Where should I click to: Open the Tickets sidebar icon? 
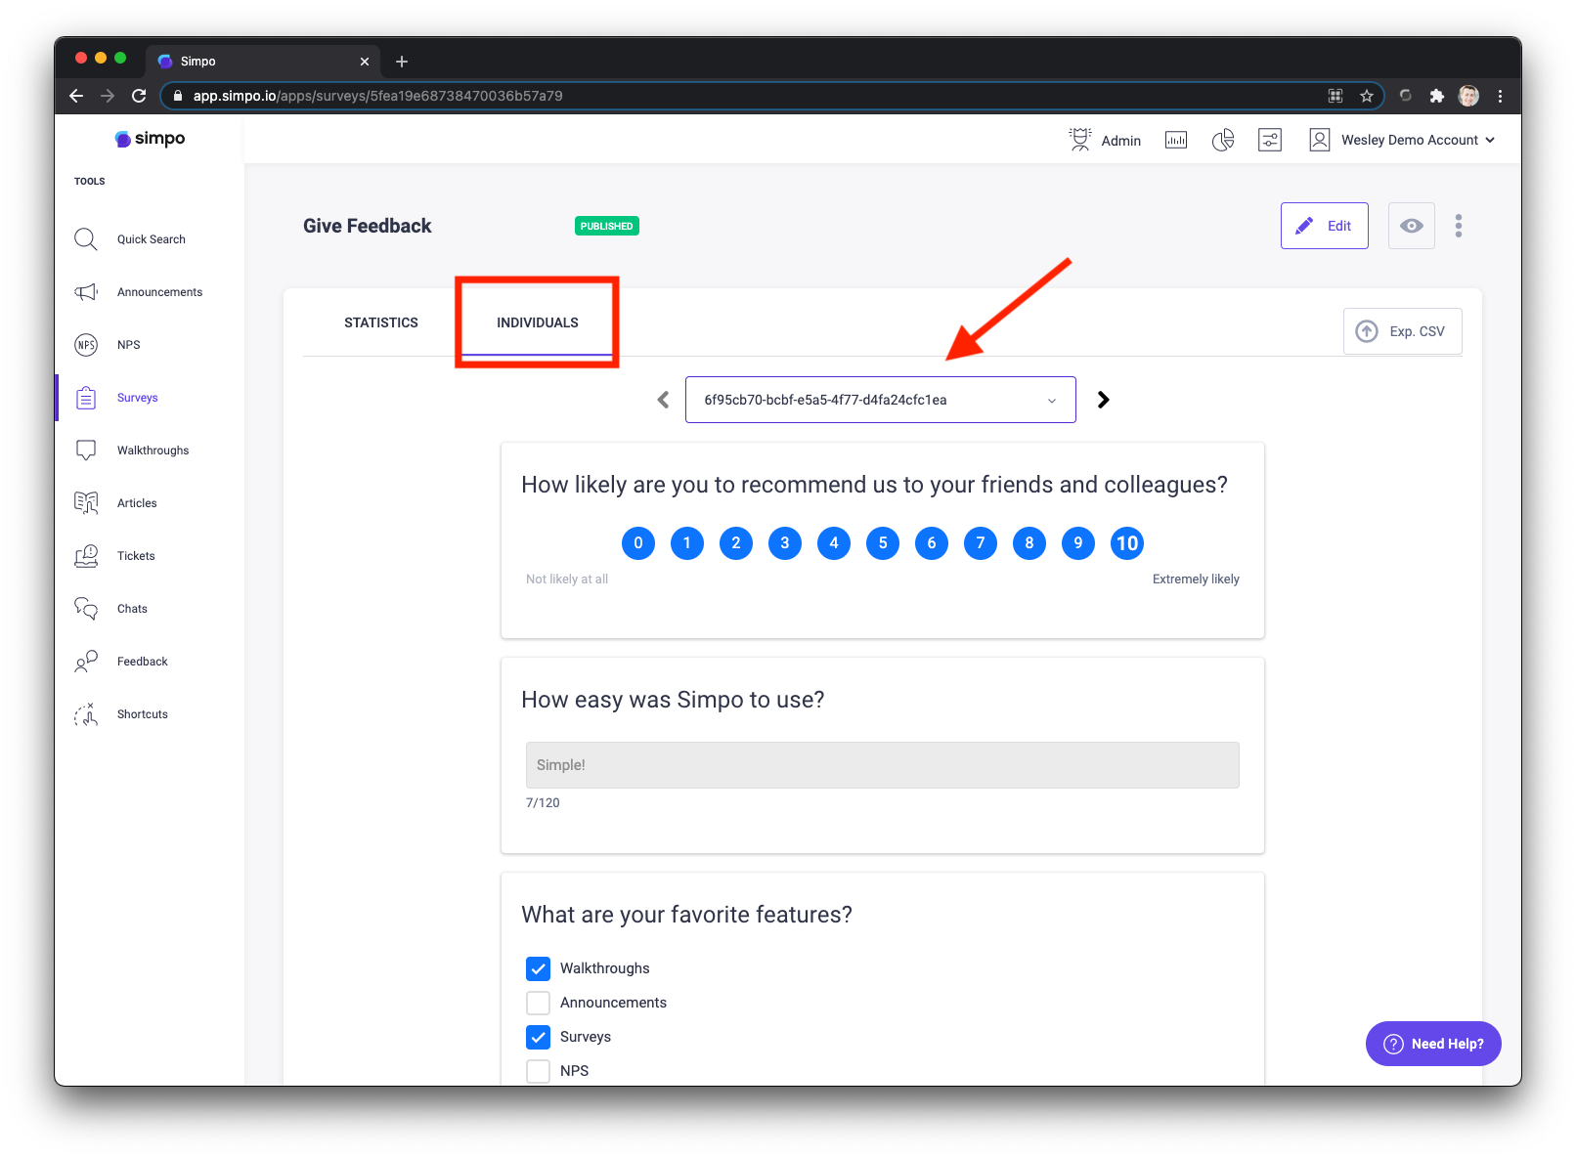(x=86, y=556)
